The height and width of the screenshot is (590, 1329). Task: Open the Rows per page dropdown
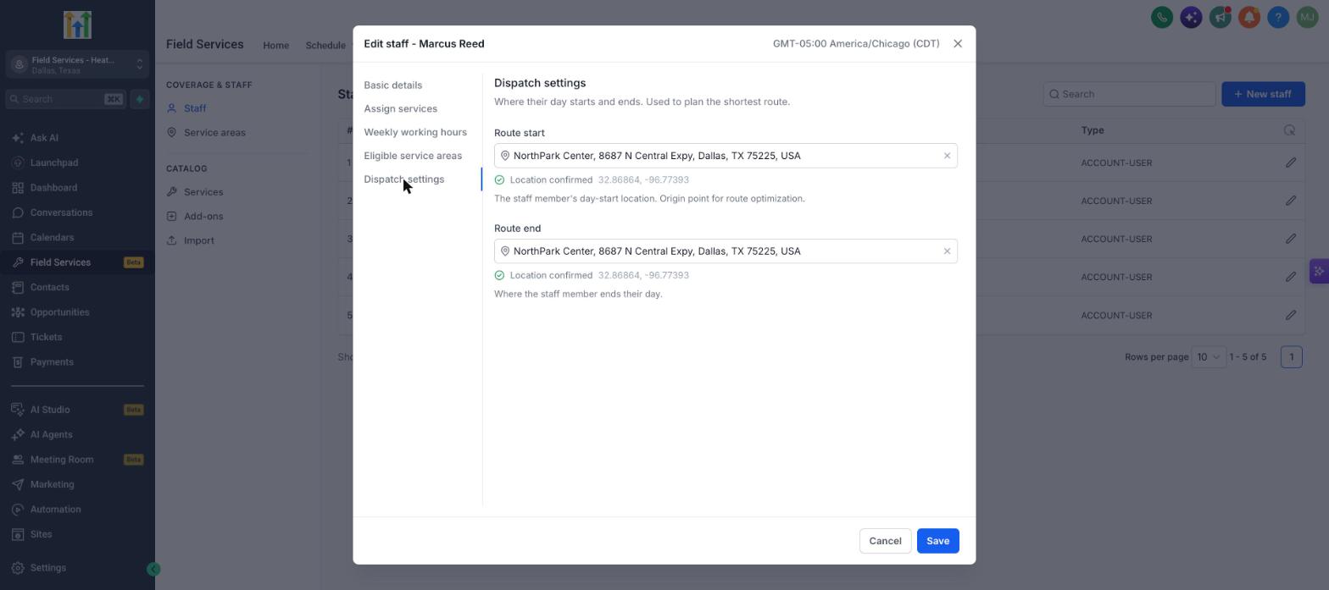[x=1208, y=357]
